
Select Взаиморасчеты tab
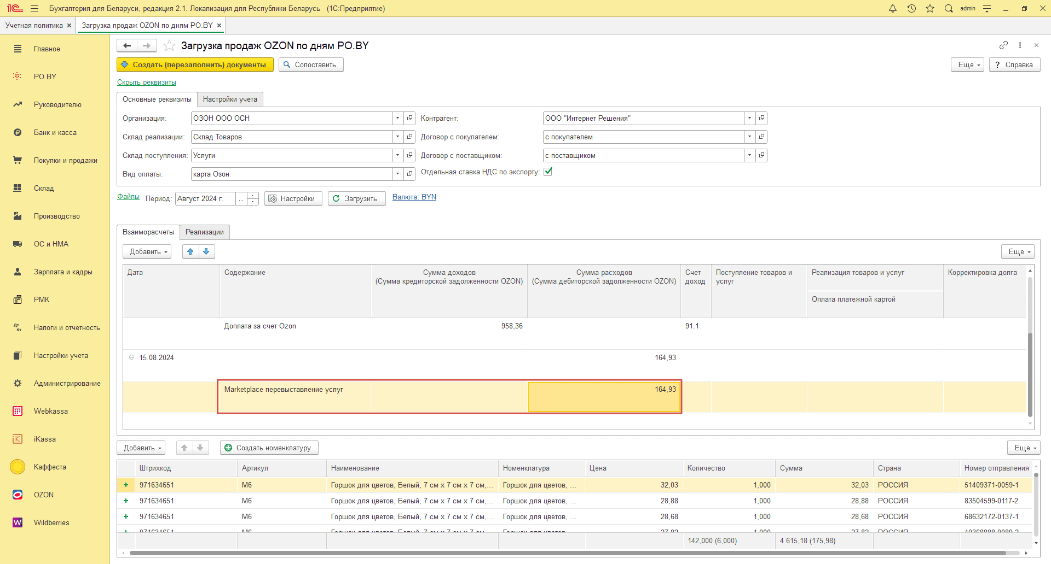[148, 232]
